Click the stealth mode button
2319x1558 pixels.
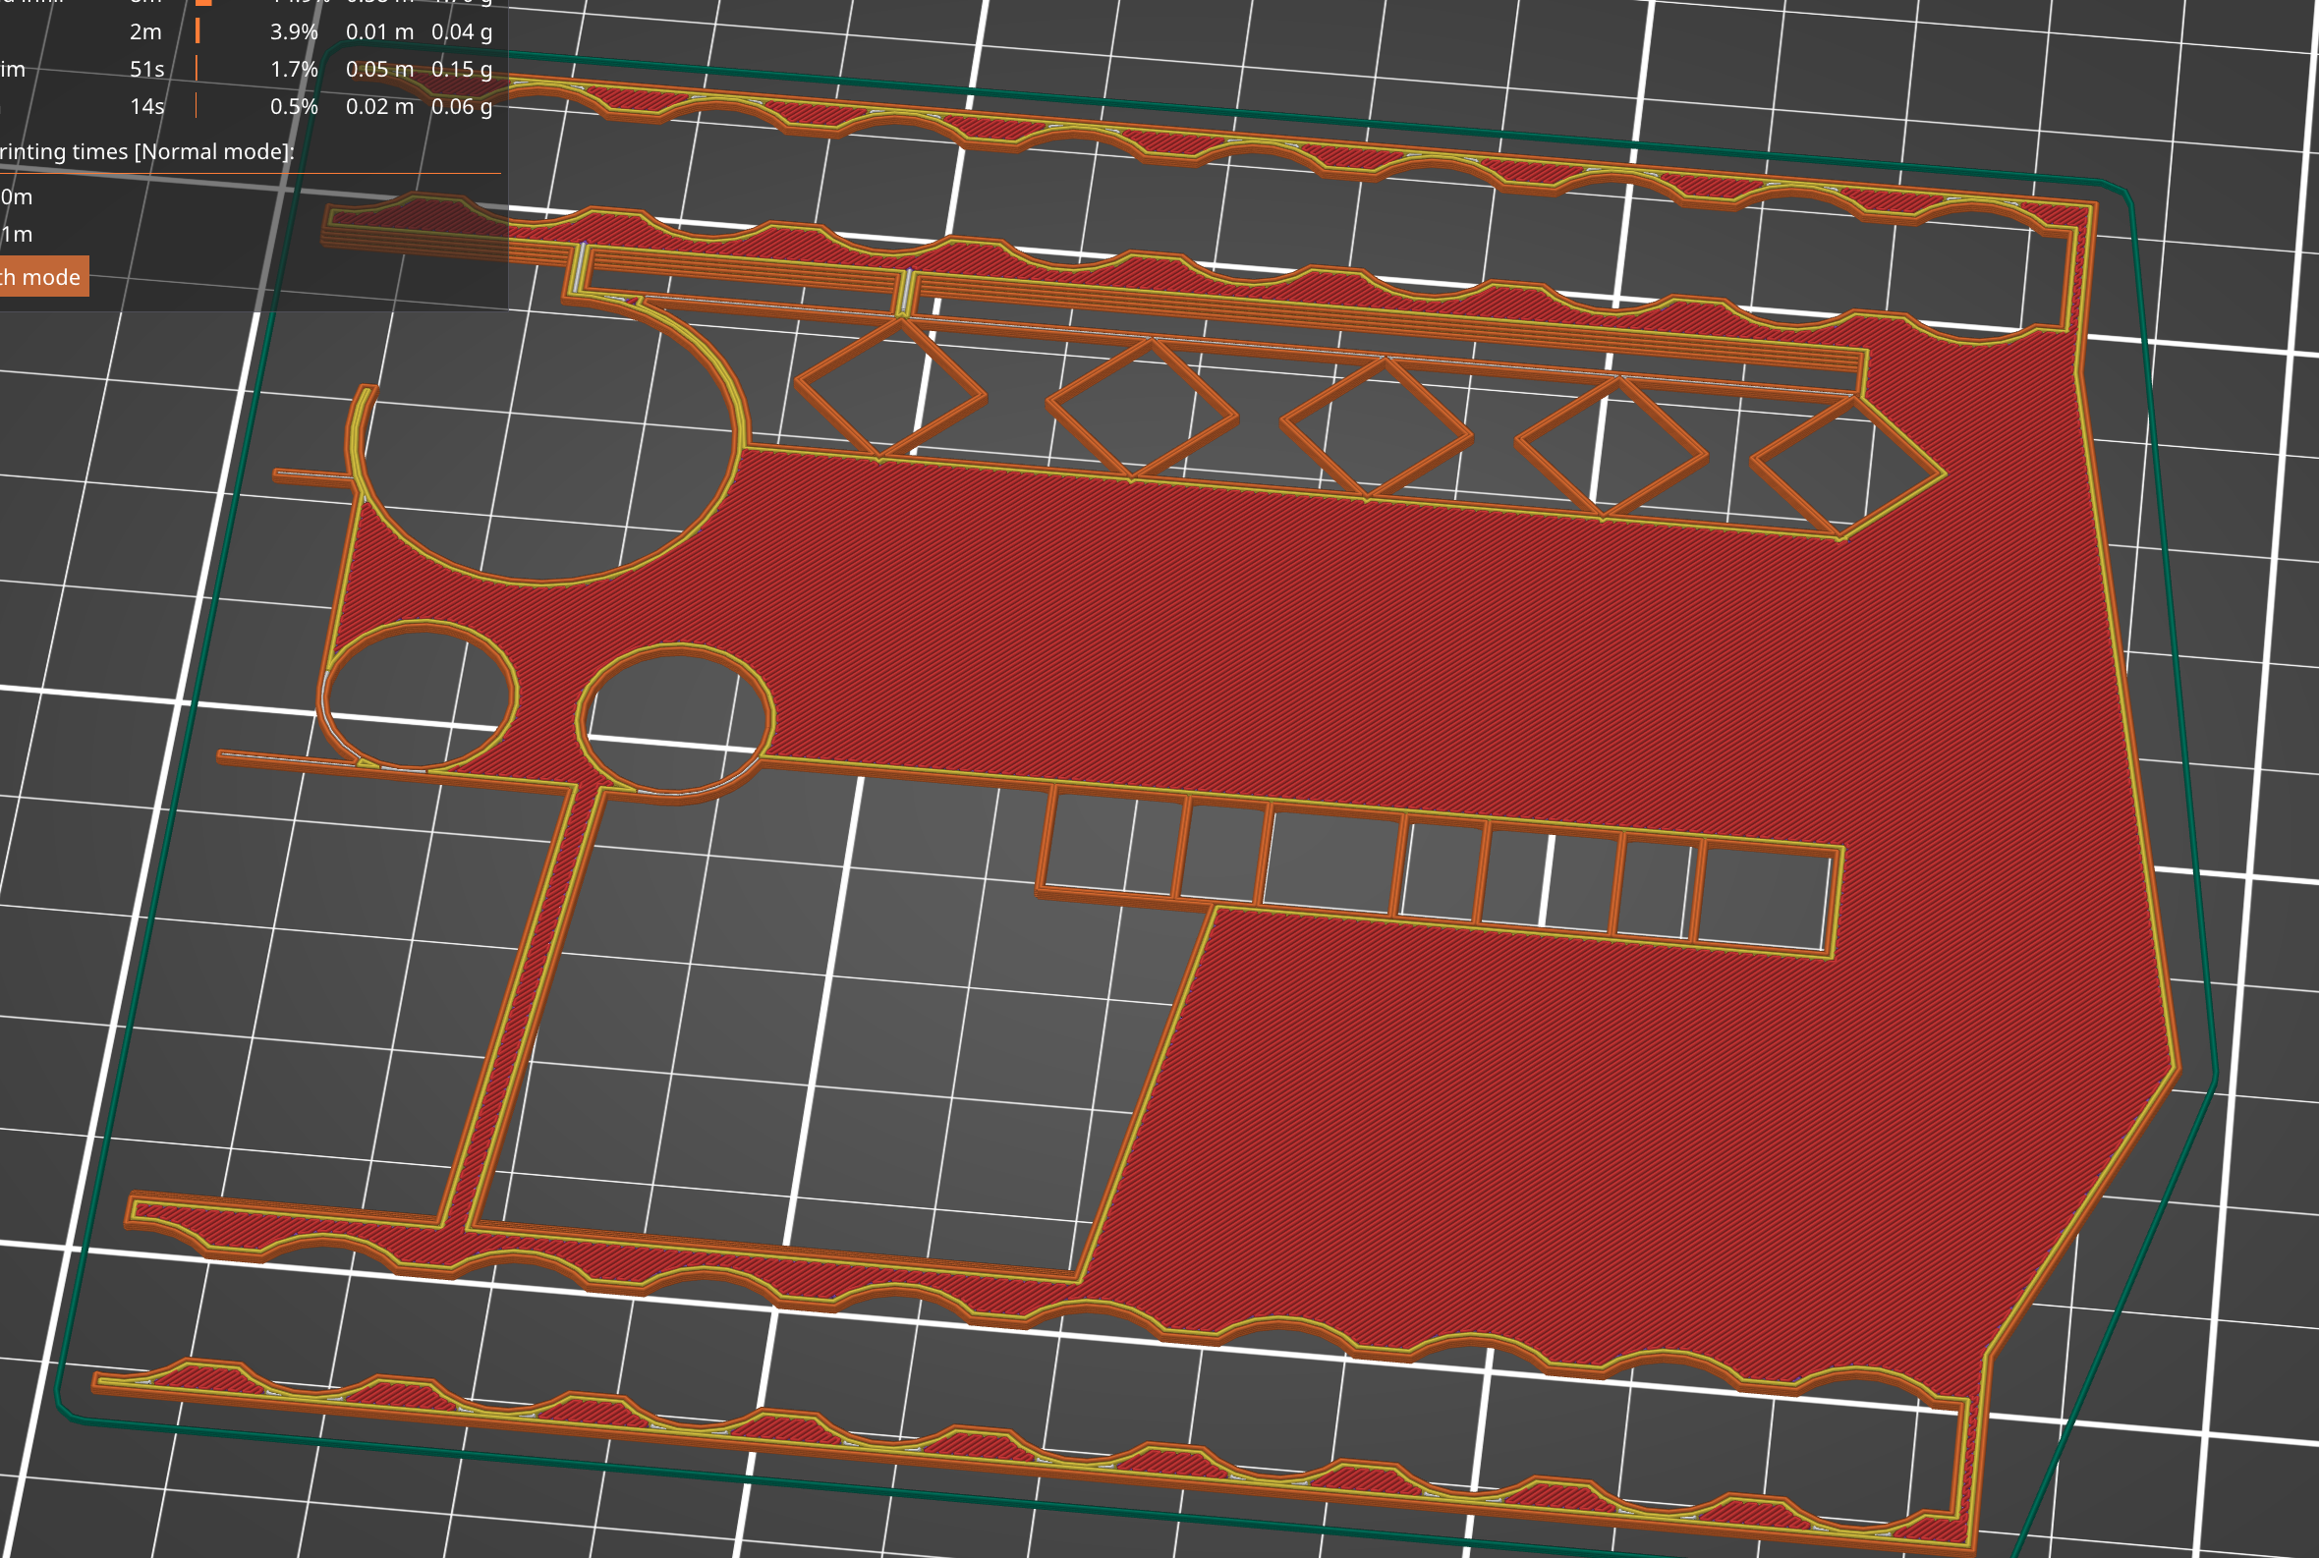[x=44, y=276]
